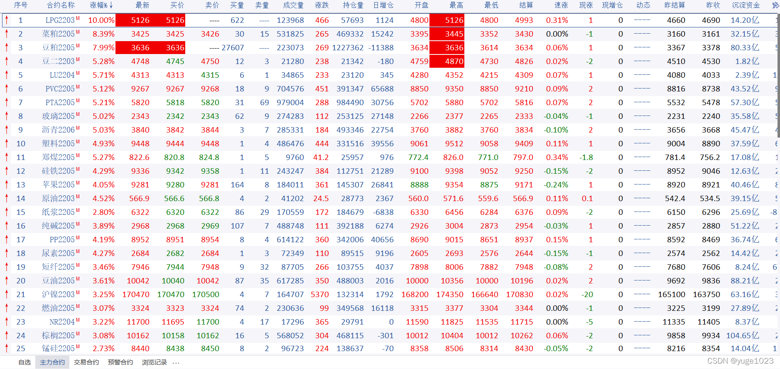Click the 1227362 open interest for 豆粕2205
This screenshot has height=369, width=780.
tap(348, 48)
